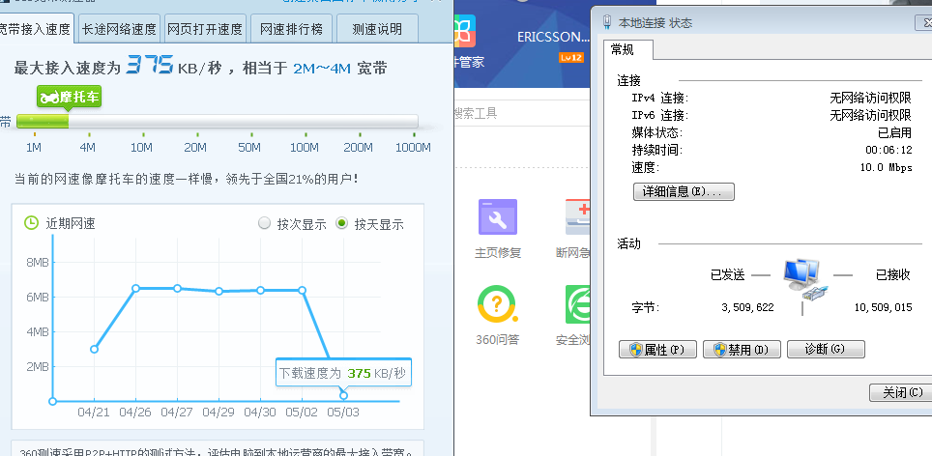
Task: Click the 搜索工具 search field
Action: [x=520, y=113]
